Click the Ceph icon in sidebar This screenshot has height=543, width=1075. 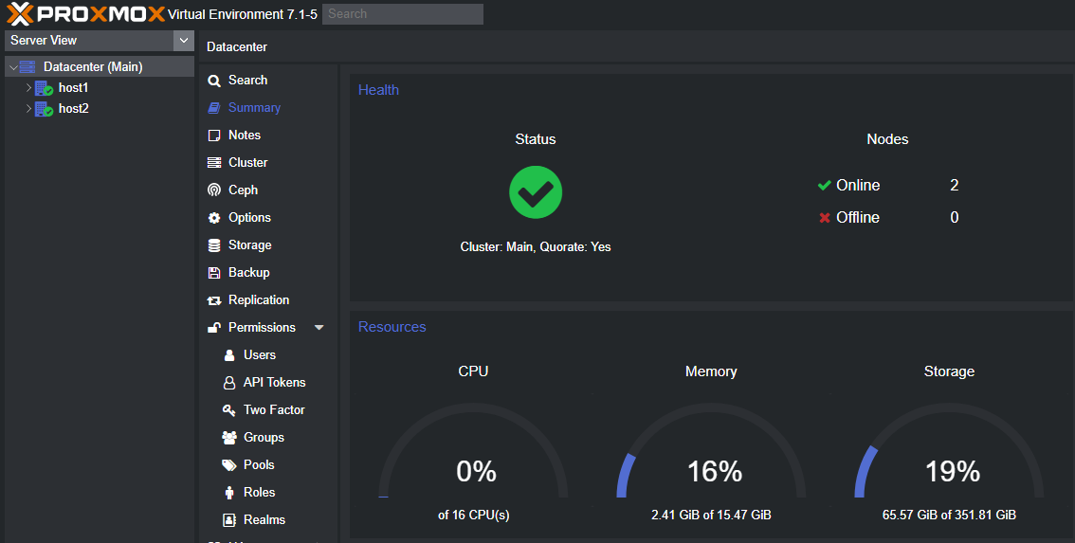[214, 190]
